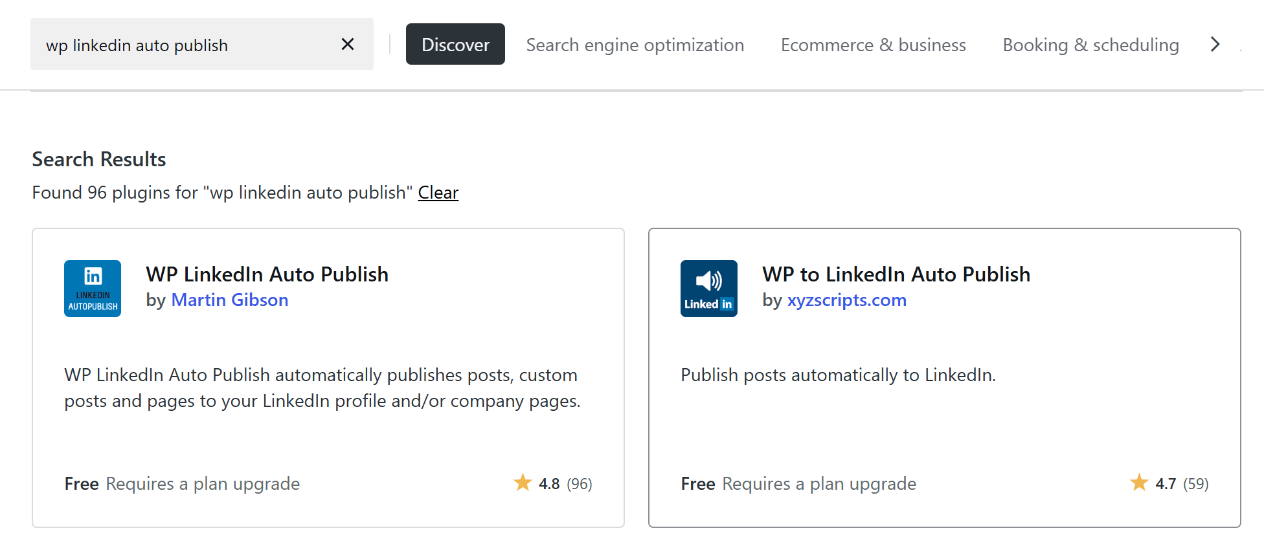Visit the xyzscripts.com author link
The height and width of the screenshot is (537, 1264).
coord(846,300)
